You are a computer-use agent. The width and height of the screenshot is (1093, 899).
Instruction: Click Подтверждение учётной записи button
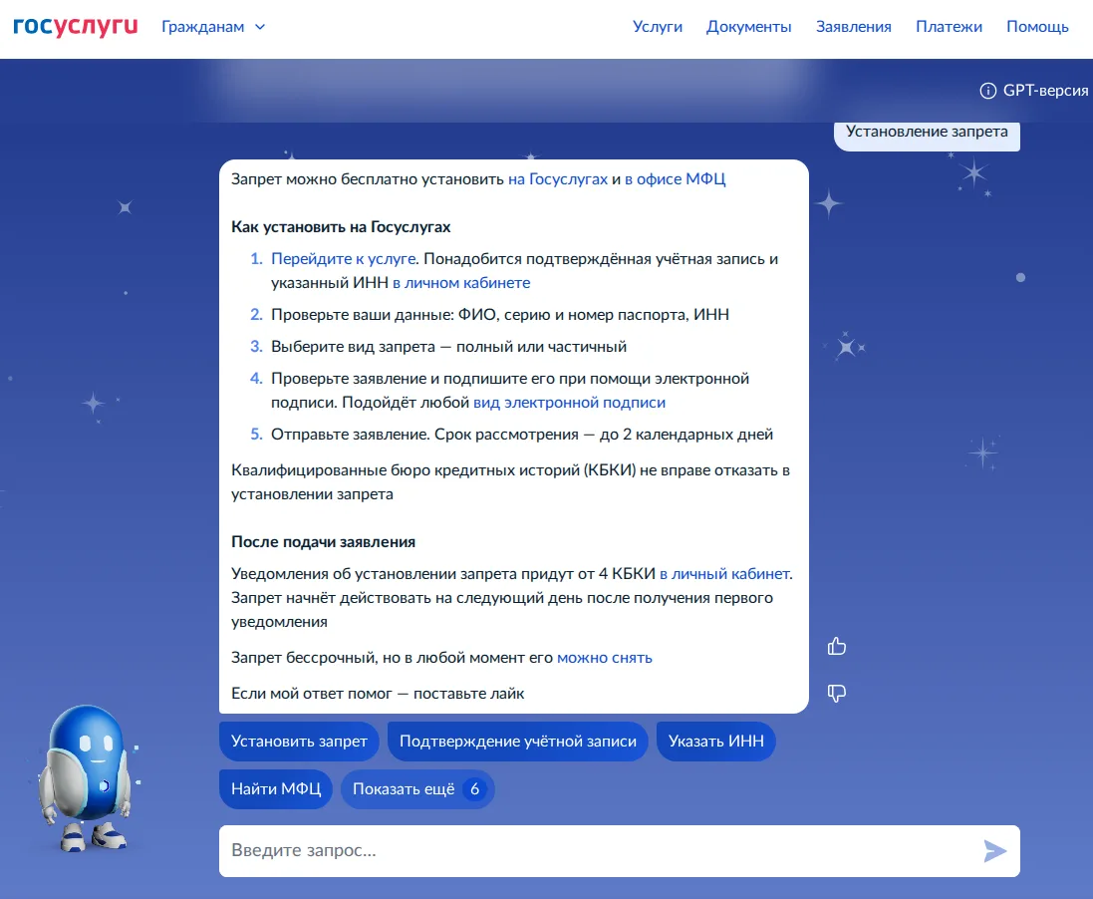tap(518, 742)
